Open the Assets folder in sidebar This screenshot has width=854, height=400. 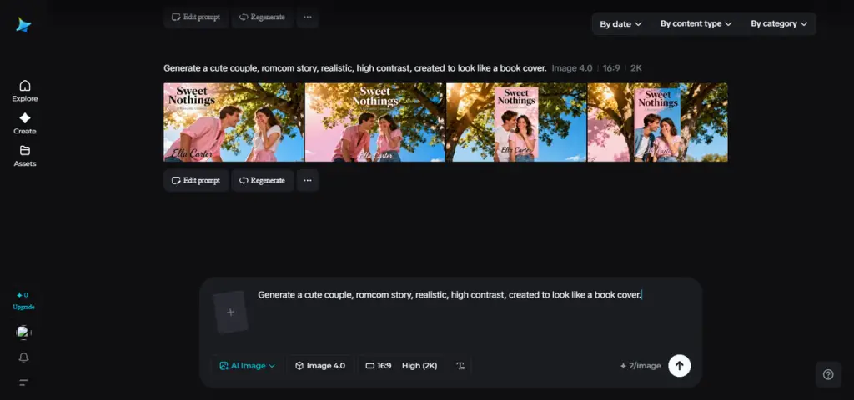click(x=24, y=156)
